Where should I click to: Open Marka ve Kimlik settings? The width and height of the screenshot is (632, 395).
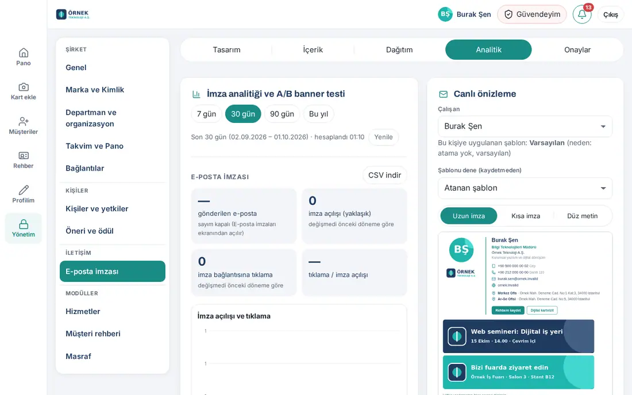(113, 90)
